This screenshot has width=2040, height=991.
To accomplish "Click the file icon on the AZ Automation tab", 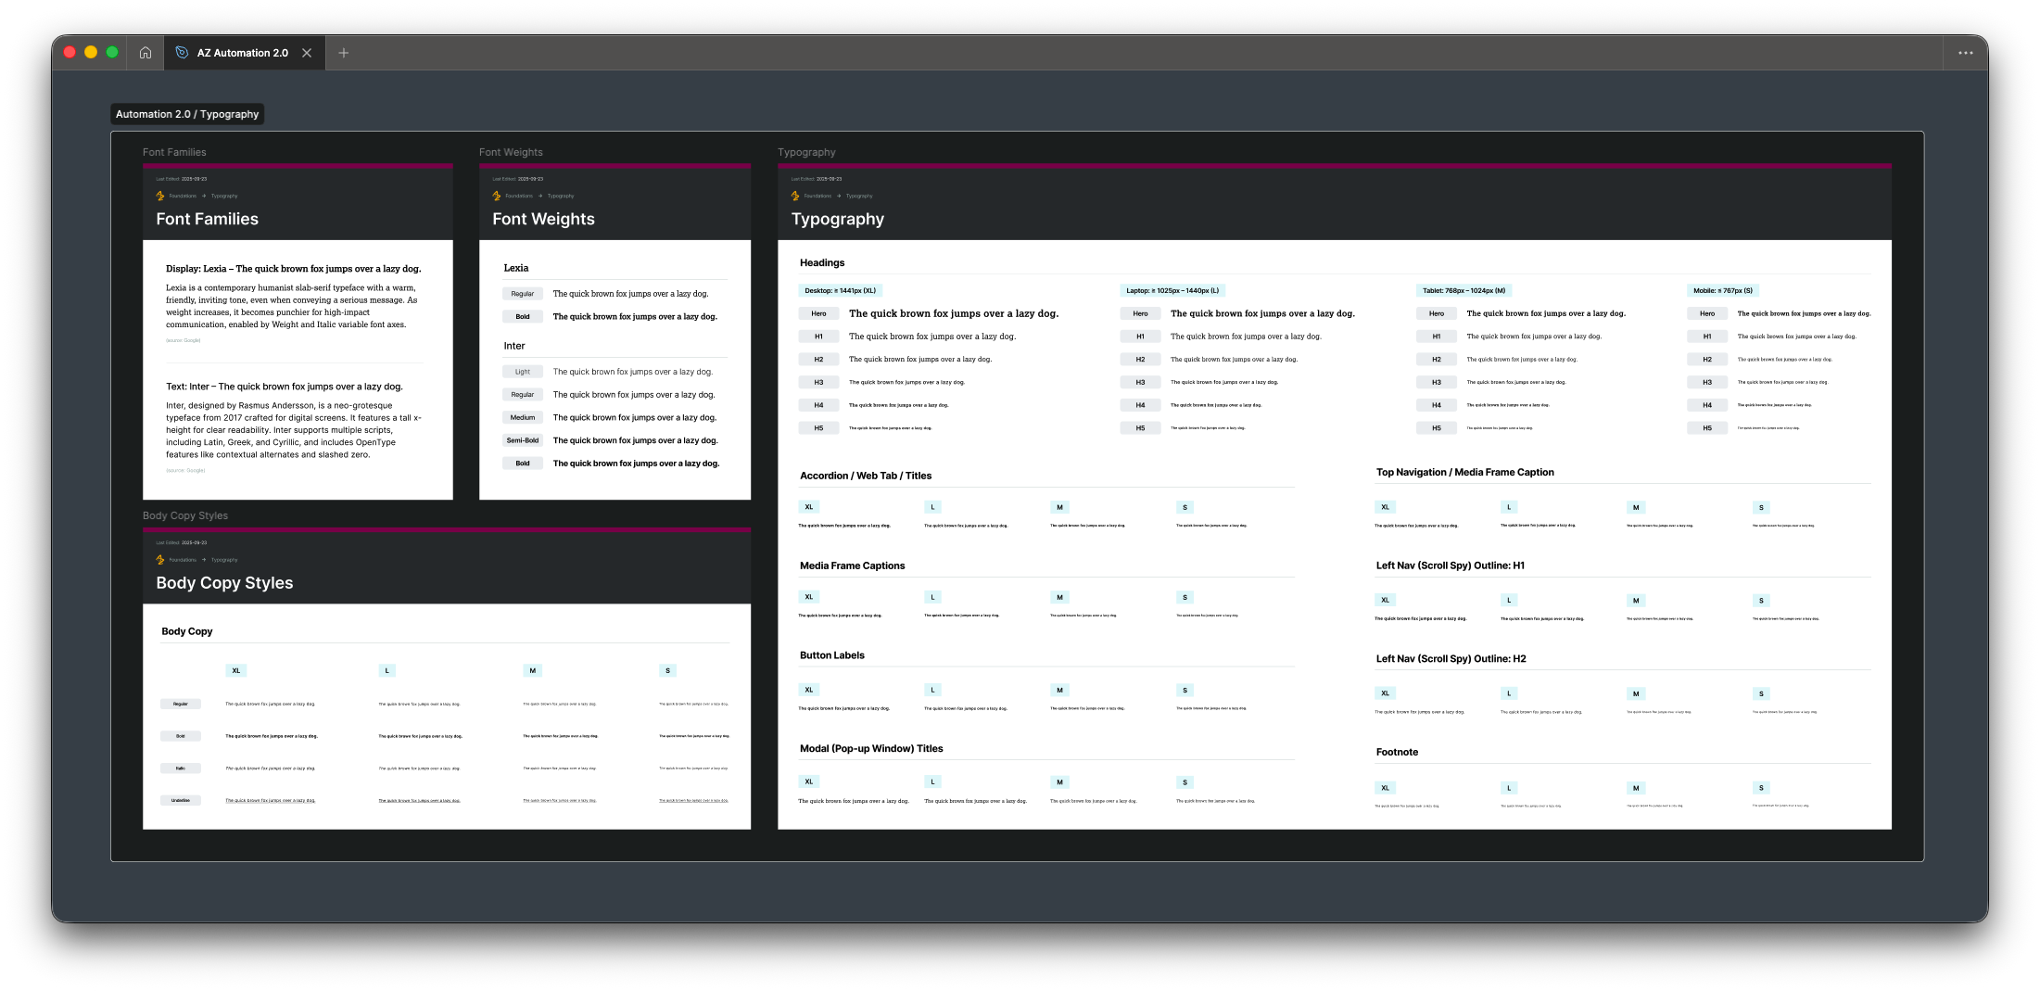I will pos(181,53).
